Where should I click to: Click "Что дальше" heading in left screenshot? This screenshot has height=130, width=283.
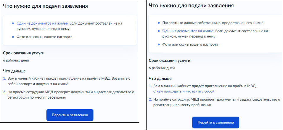(x=14, y=71)
